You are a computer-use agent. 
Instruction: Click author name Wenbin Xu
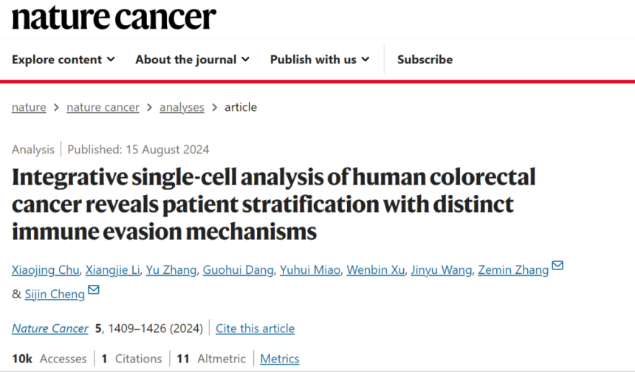click(377, 270)
